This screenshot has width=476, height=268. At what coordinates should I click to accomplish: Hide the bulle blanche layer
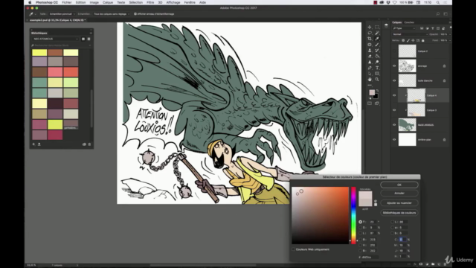pyautogui.click(x=394, y=80)
